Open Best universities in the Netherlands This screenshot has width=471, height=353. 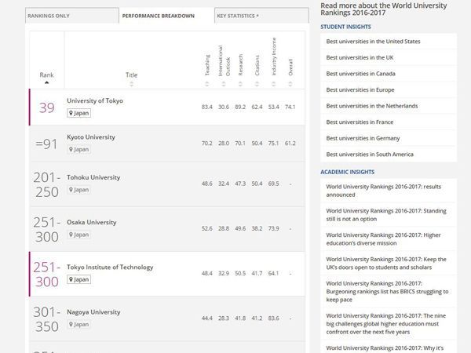(x=372, y=106)
